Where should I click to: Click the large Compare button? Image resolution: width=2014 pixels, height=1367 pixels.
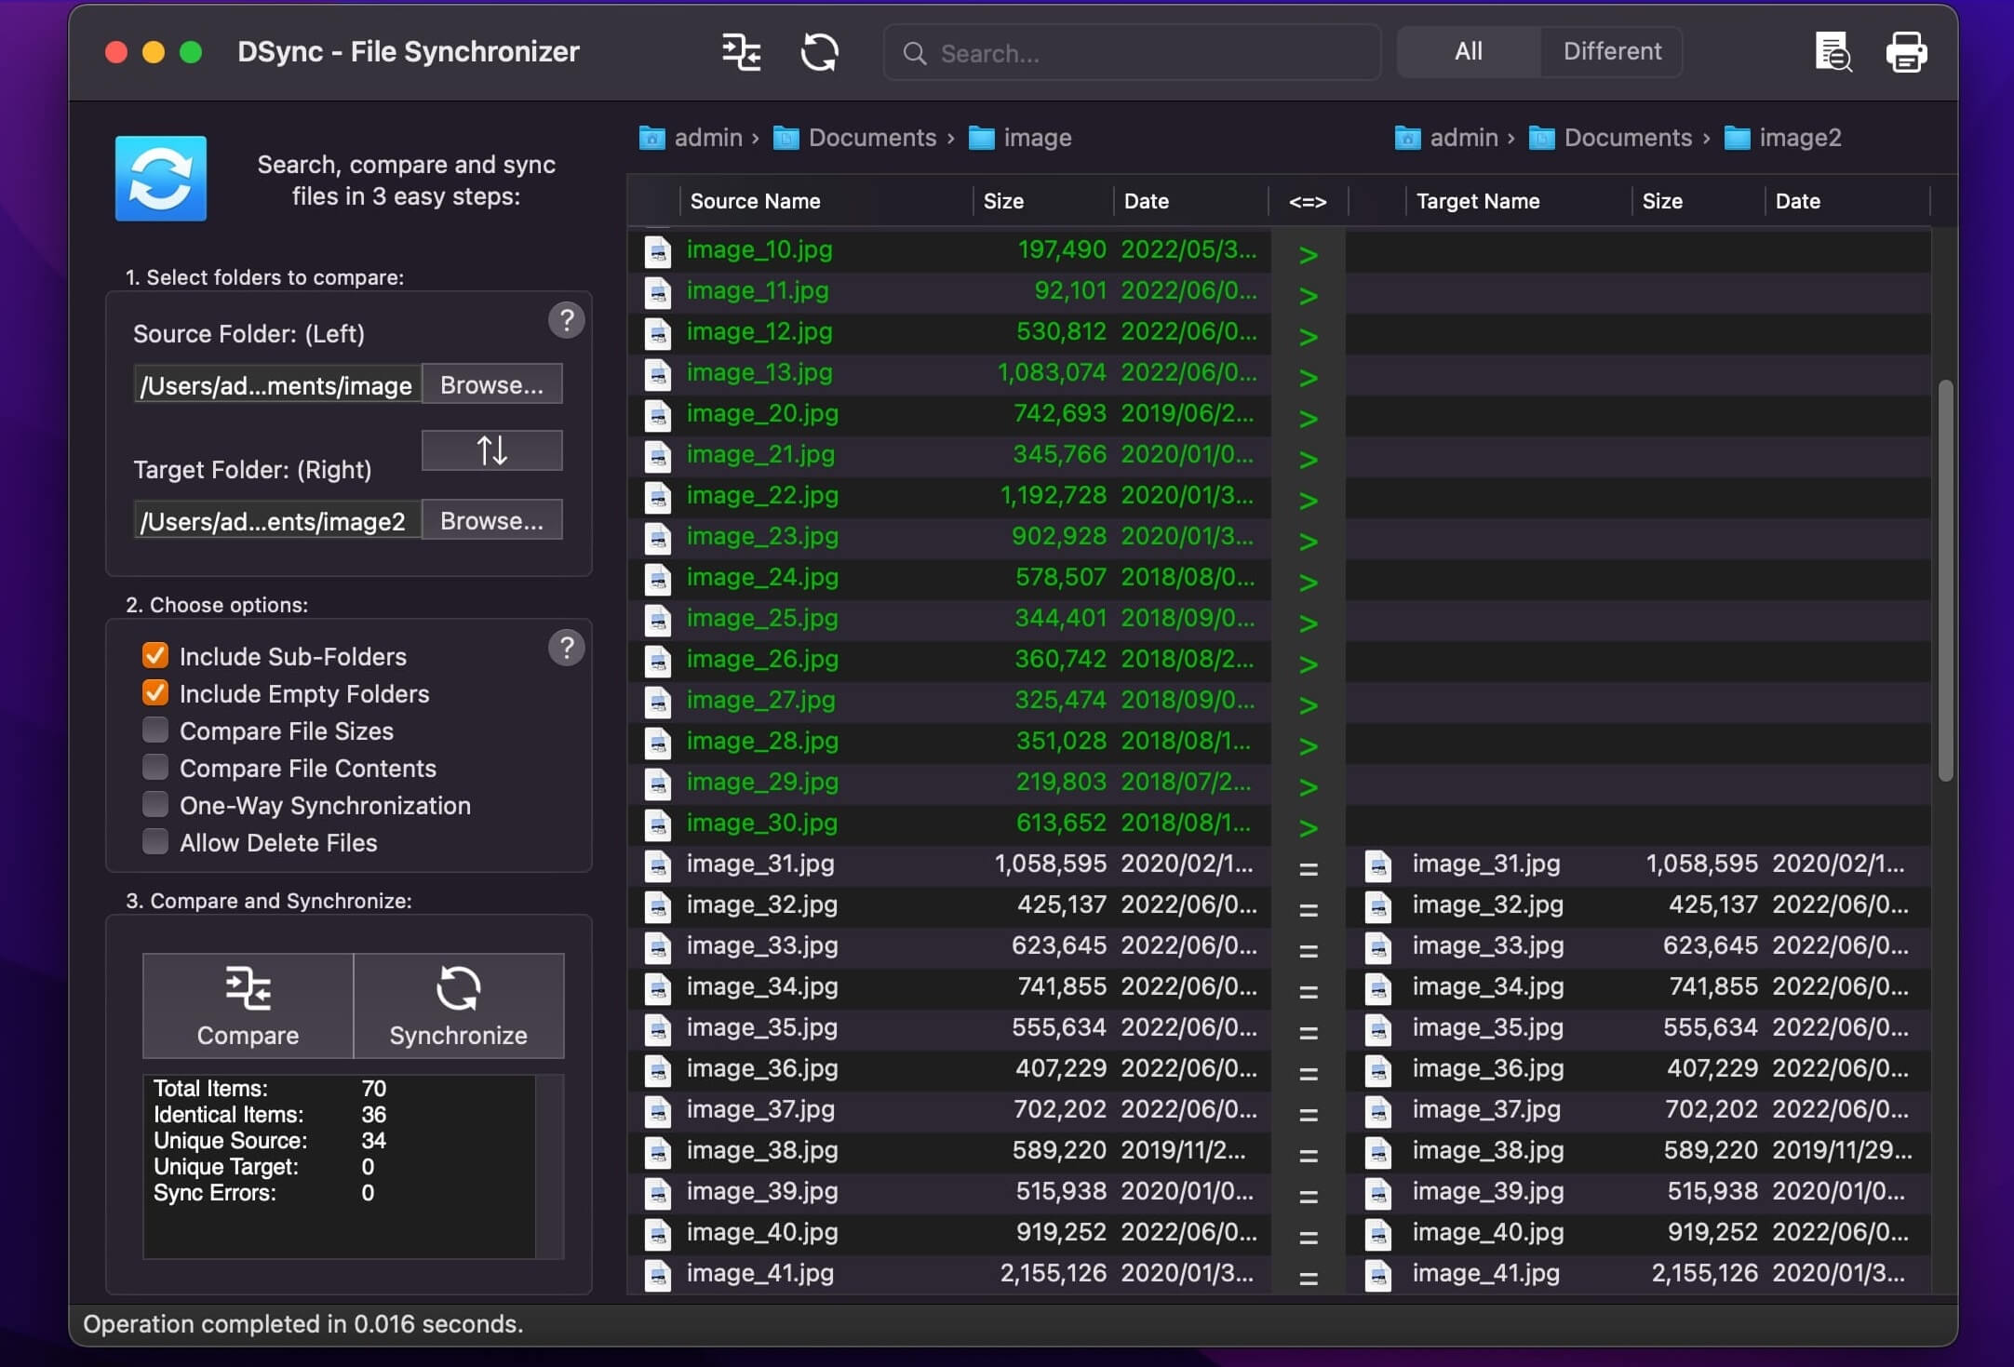point(248,1006)
